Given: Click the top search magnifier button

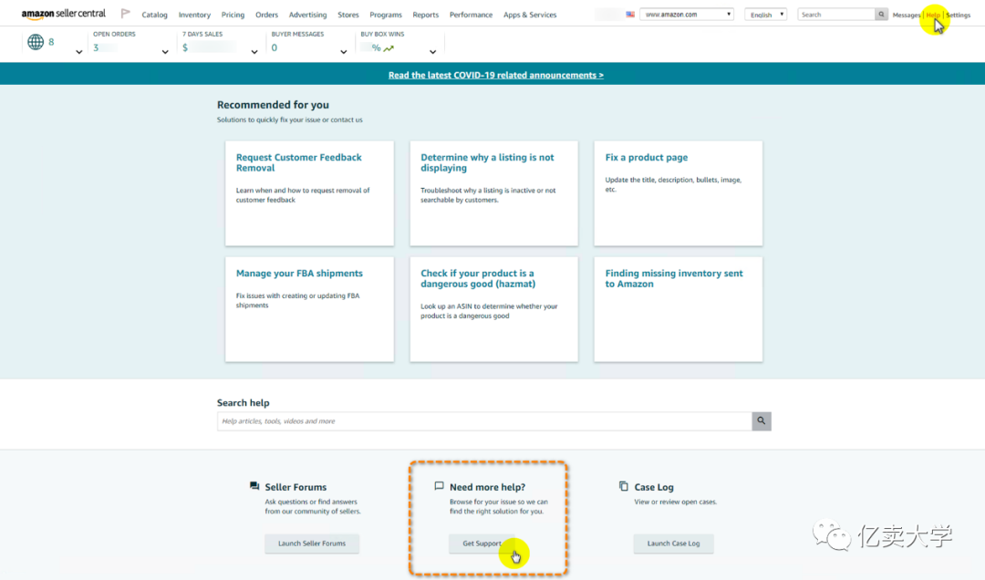Looking at the screenshot, I should point(881,14).
